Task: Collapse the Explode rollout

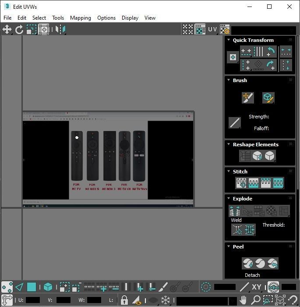Action: point(229,198)
